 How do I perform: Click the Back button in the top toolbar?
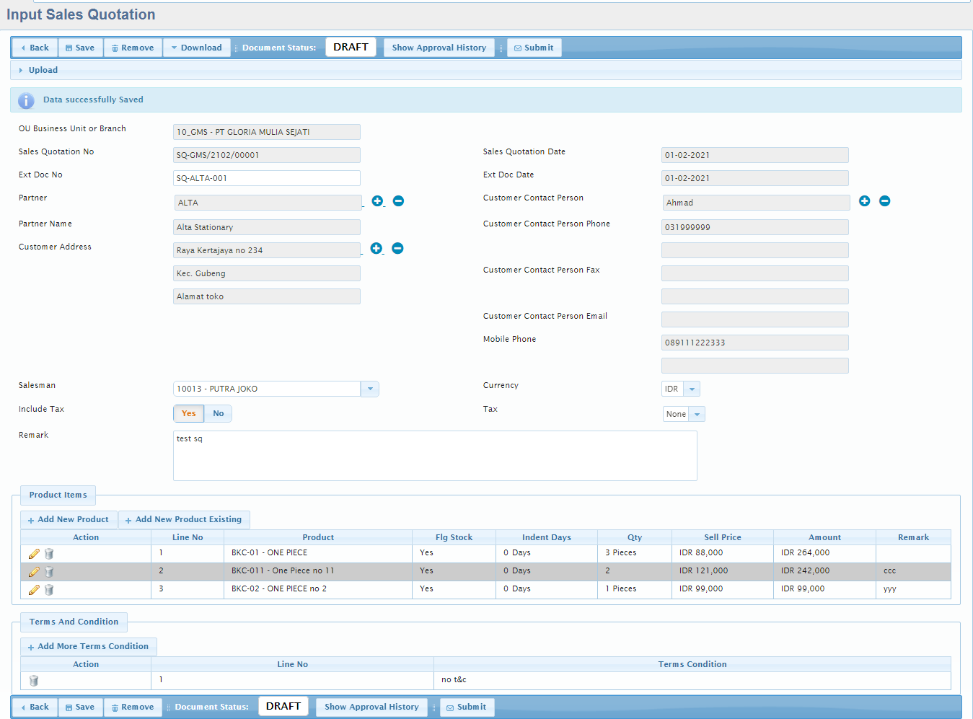[x=35, y=48]
